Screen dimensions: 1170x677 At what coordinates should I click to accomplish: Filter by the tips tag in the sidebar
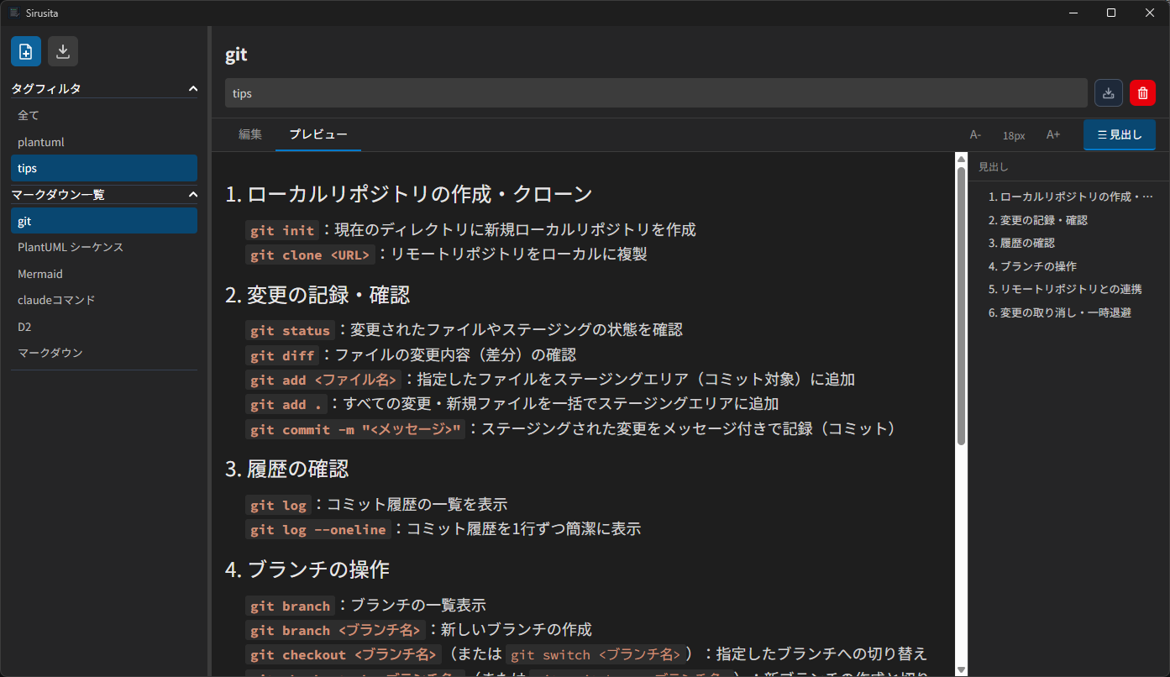(x=104, y=168)
